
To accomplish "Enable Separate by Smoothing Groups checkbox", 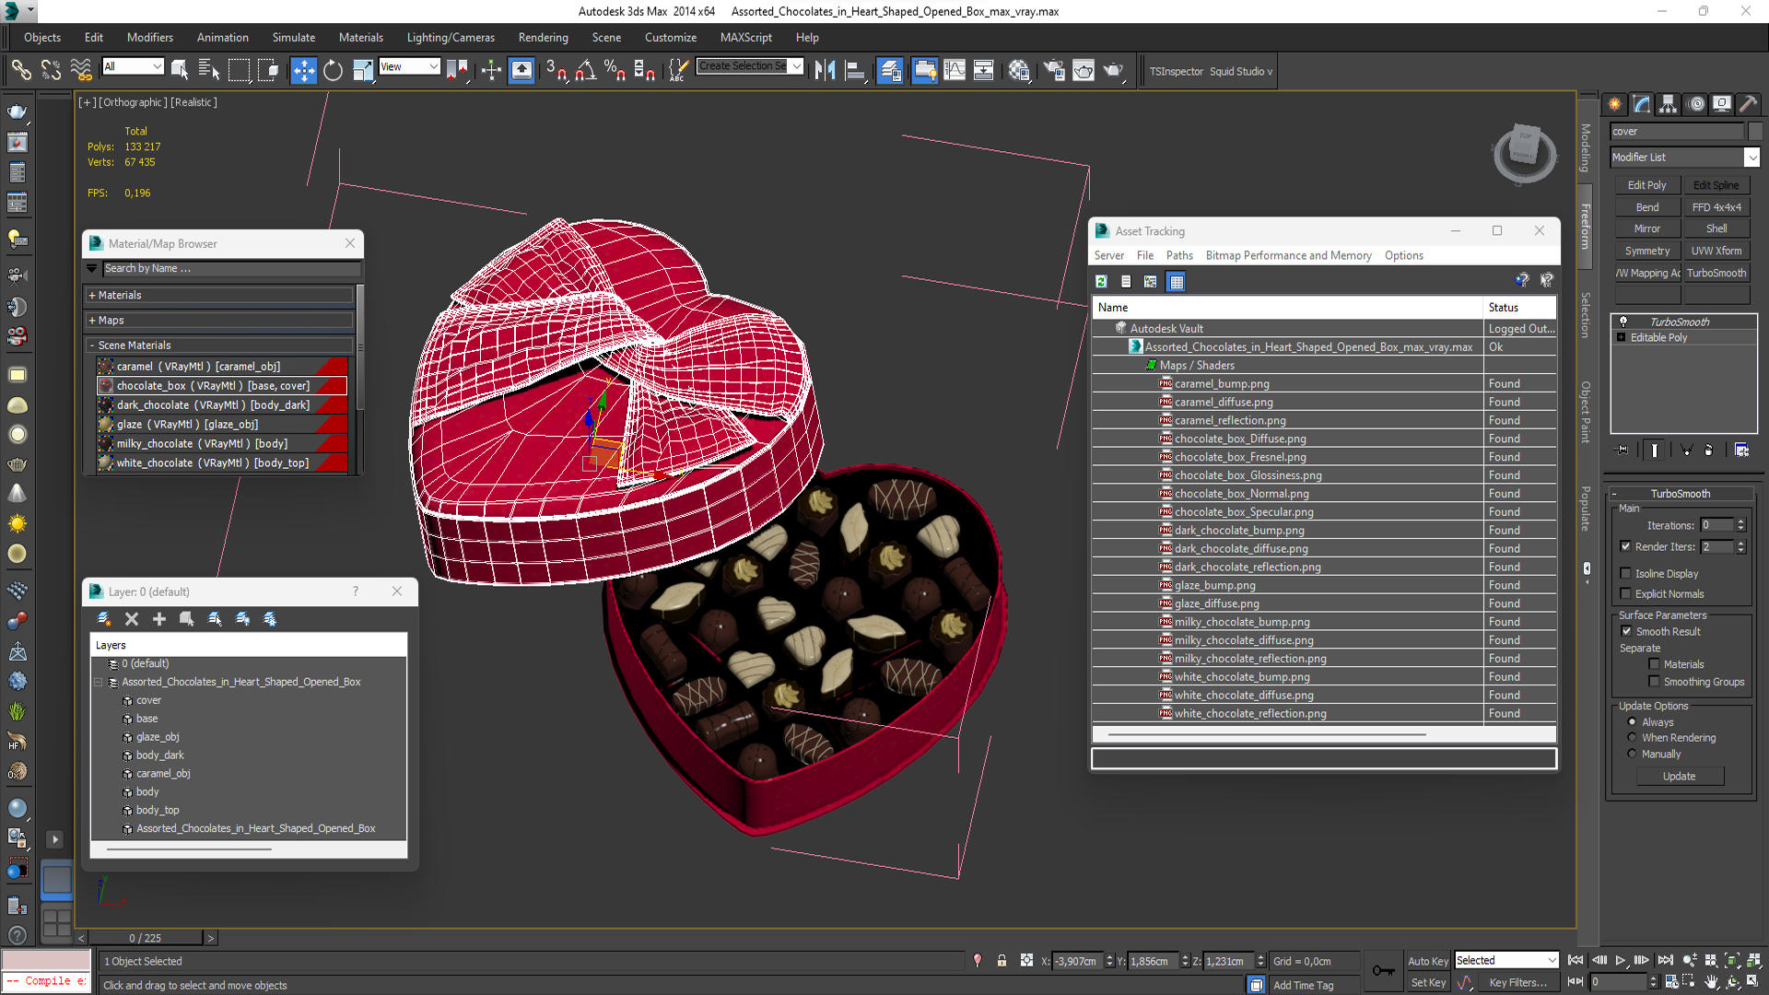I will [x=1655, y=682].
